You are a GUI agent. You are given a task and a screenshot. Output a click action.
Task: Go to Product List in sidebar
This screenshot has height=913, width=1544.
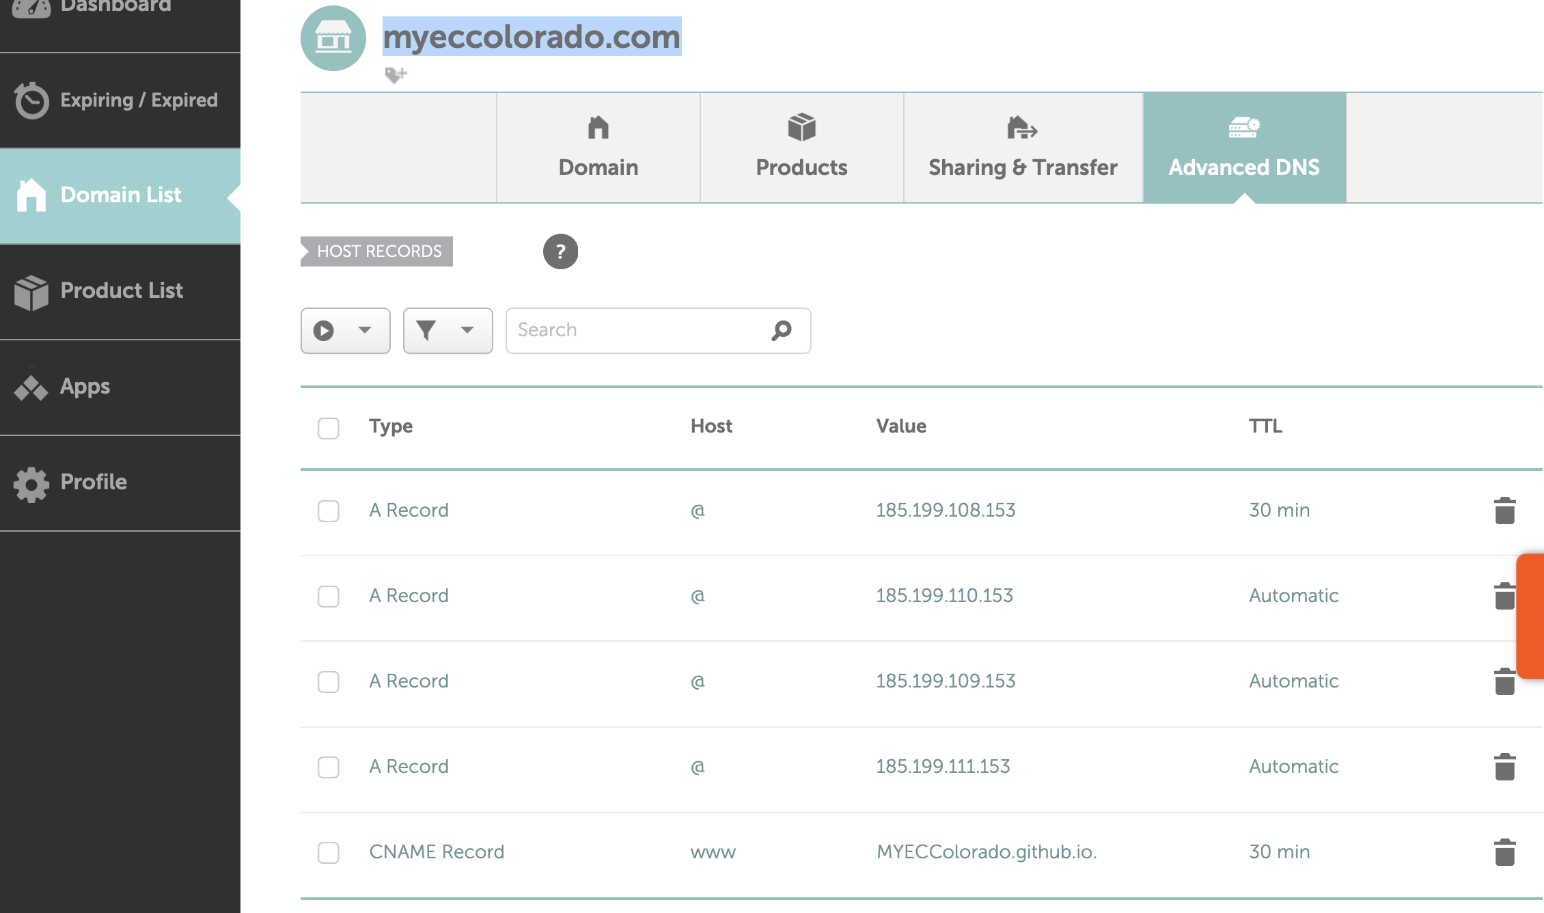(120, 291)
